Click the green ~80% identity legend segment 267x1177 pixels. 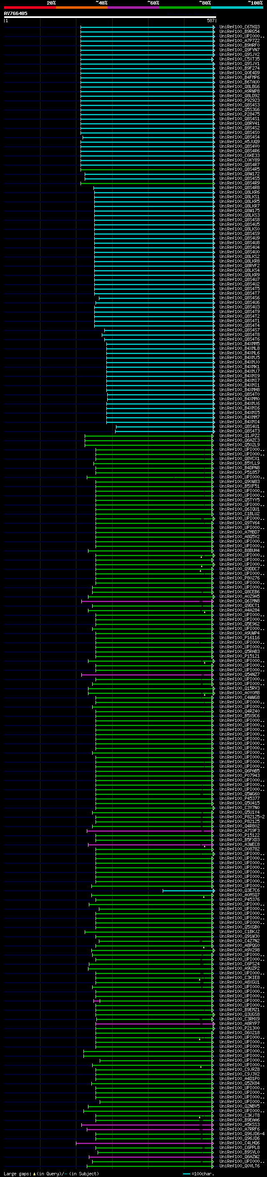(x=185, y=8)
